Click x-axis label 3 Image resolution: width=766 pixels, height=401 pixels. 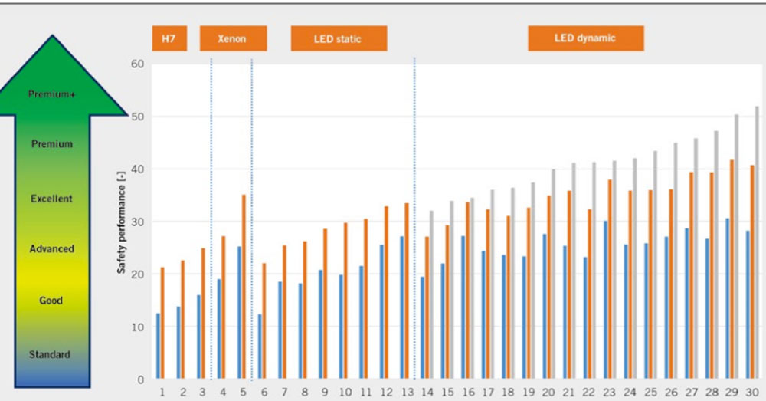(203, 393)
